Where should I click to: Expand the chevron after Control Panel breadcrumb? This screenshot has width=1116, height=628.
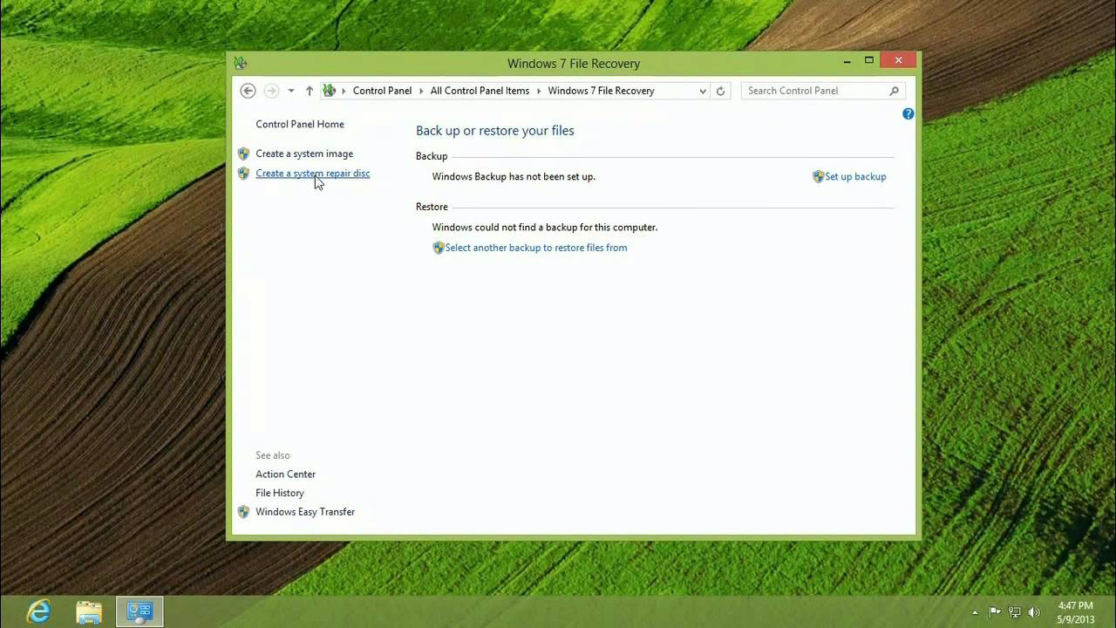click(x=421, y=91)
